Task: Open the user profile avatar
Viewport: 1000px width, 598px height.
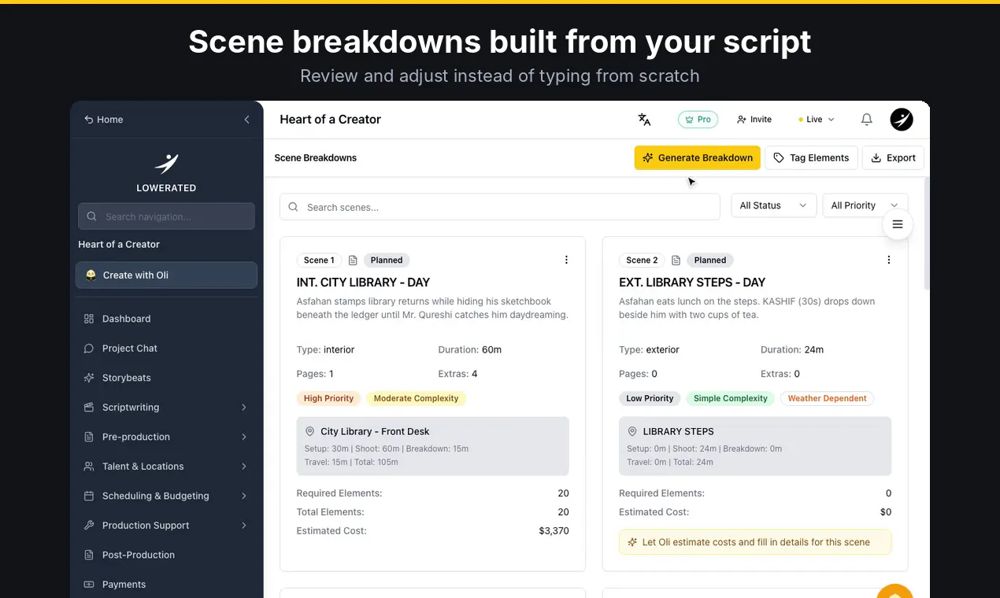Action: click(x=902, y=120)
